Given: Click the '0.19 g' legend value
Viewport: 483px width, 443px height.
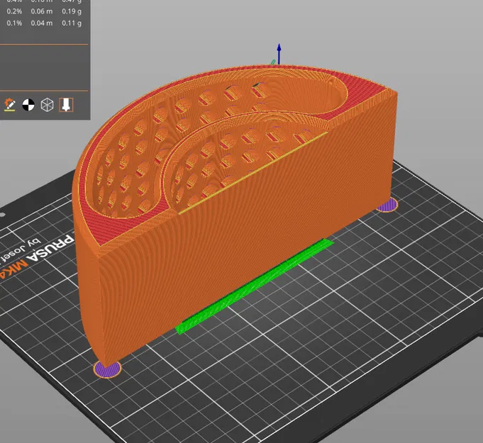Looking at the screenshot, I should pyautogui.click(x=72, y=11).
